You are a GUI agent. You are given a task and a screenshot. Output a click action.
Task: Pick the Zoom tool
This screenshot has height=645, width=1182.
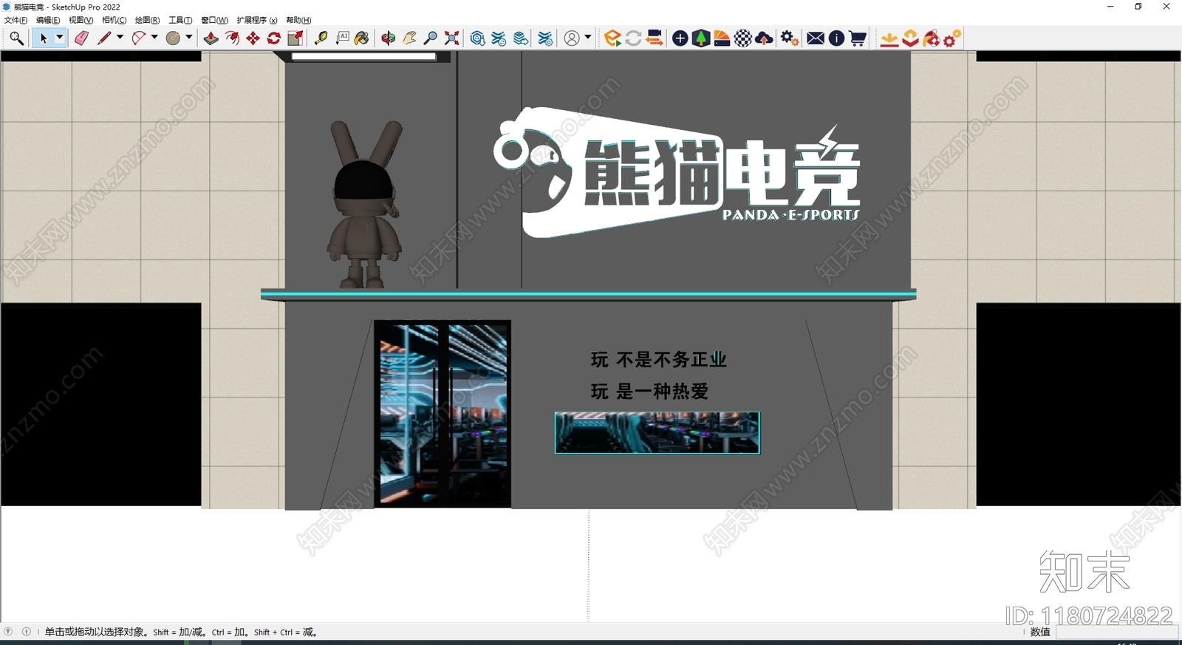[x=431, y=38]
